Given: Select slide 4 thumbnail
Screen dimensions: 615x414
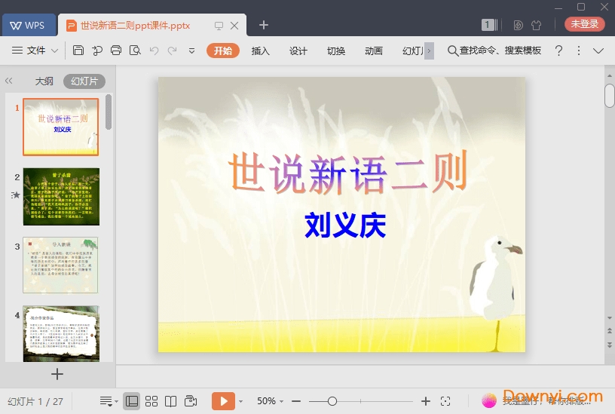Looking at the screenshot, I should pos(61,333).
